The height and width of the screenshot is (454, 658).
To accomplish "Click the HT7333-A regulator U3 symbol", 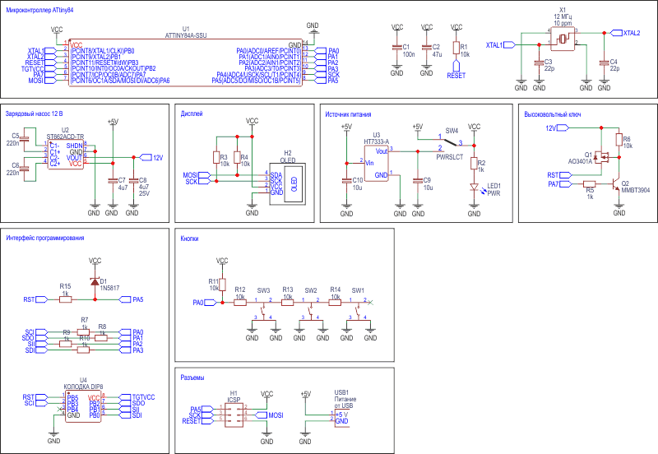I will 376,163.
